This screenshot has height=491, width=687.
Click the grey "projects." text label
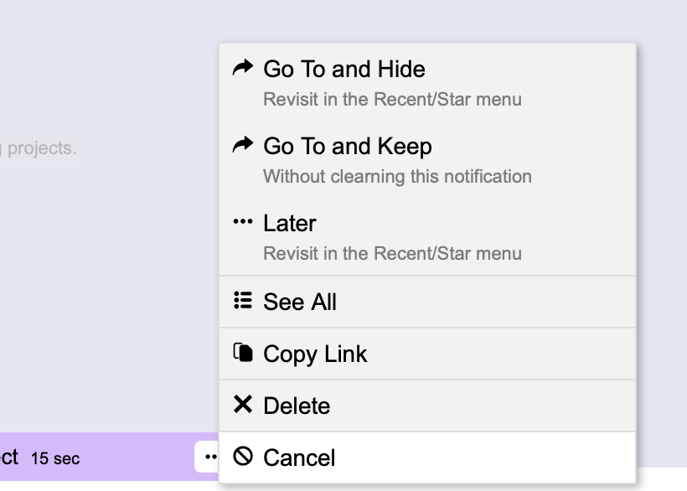40,148
